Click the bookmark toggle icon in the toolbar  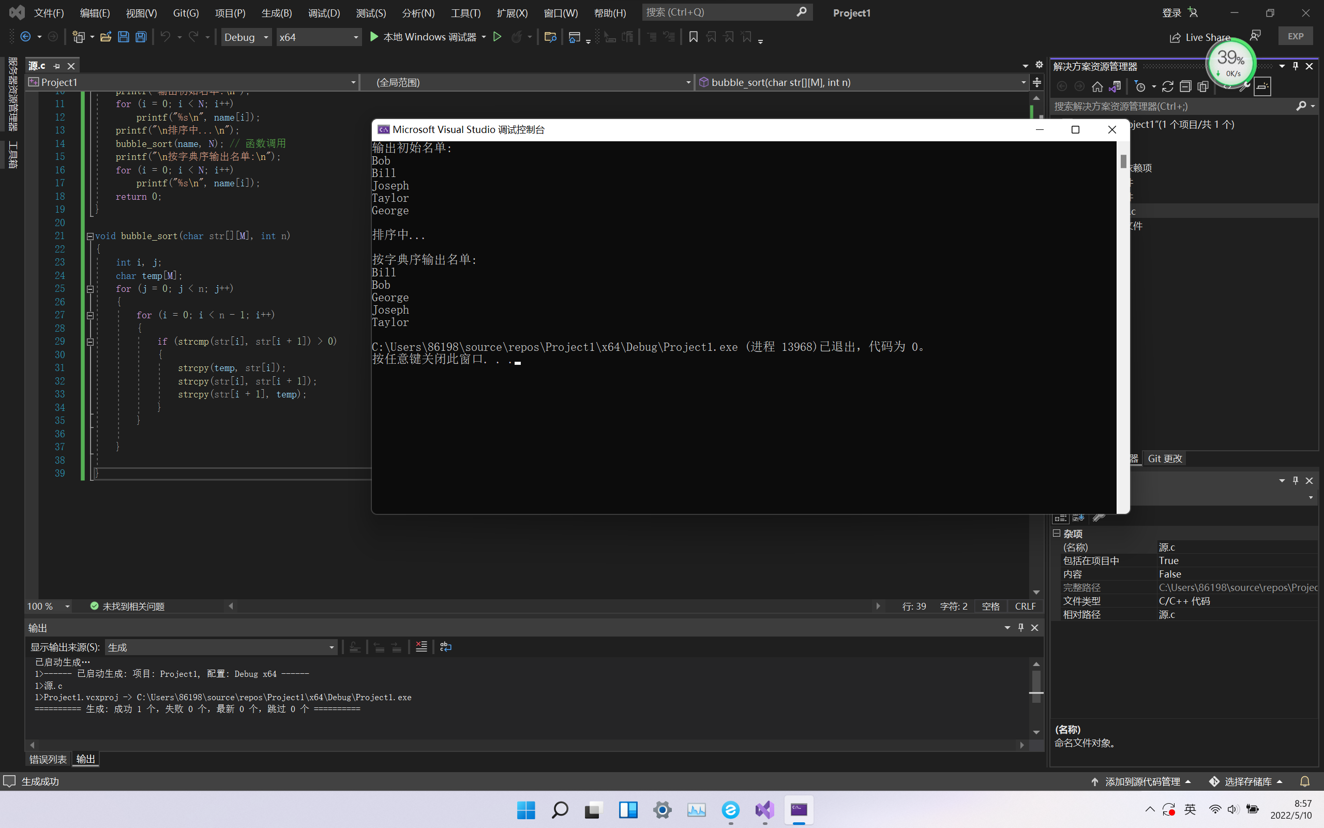693,37
